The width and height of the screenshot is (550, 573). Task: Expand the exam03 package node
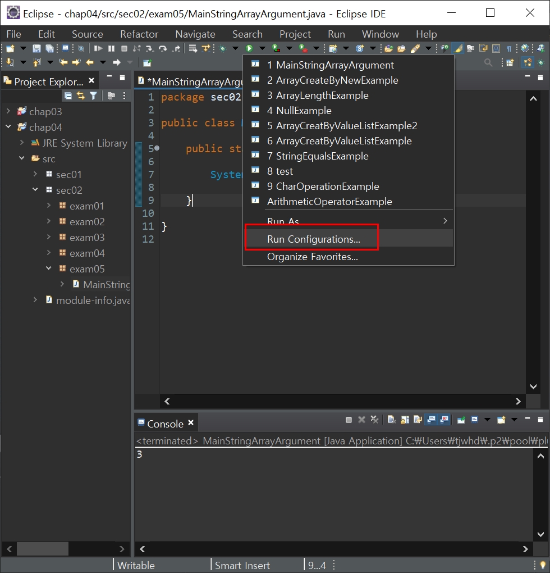49,237
